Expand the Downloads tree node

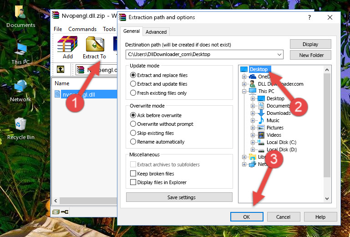pyautogui.click(x=253, y=113)
